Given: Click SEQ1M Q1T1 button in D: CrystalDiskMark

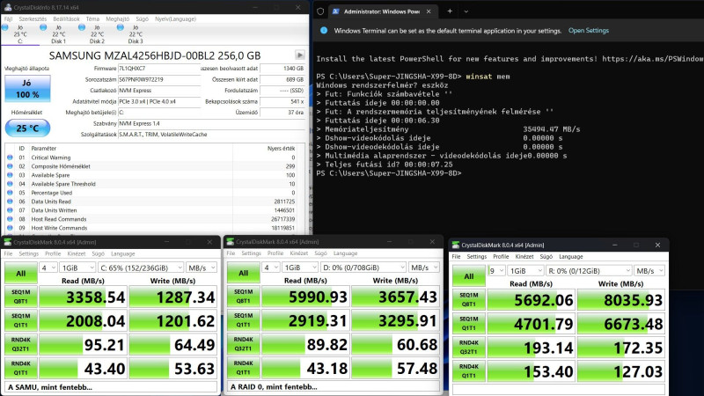Looking at the screenshot, I should [x=244, y=320].
